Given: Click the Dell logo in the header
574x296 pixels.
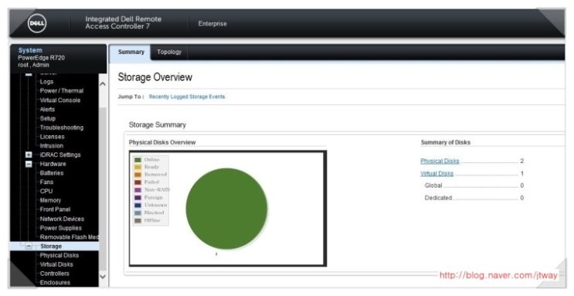Looking at the screenshot, I should pyautogui.click(x=37, y=23).
